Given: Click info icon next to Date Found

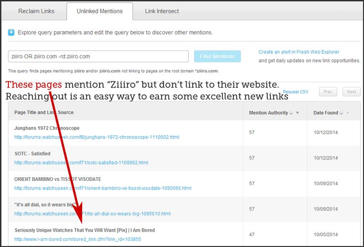Looking at the screenshot, I should pos(341,113).
